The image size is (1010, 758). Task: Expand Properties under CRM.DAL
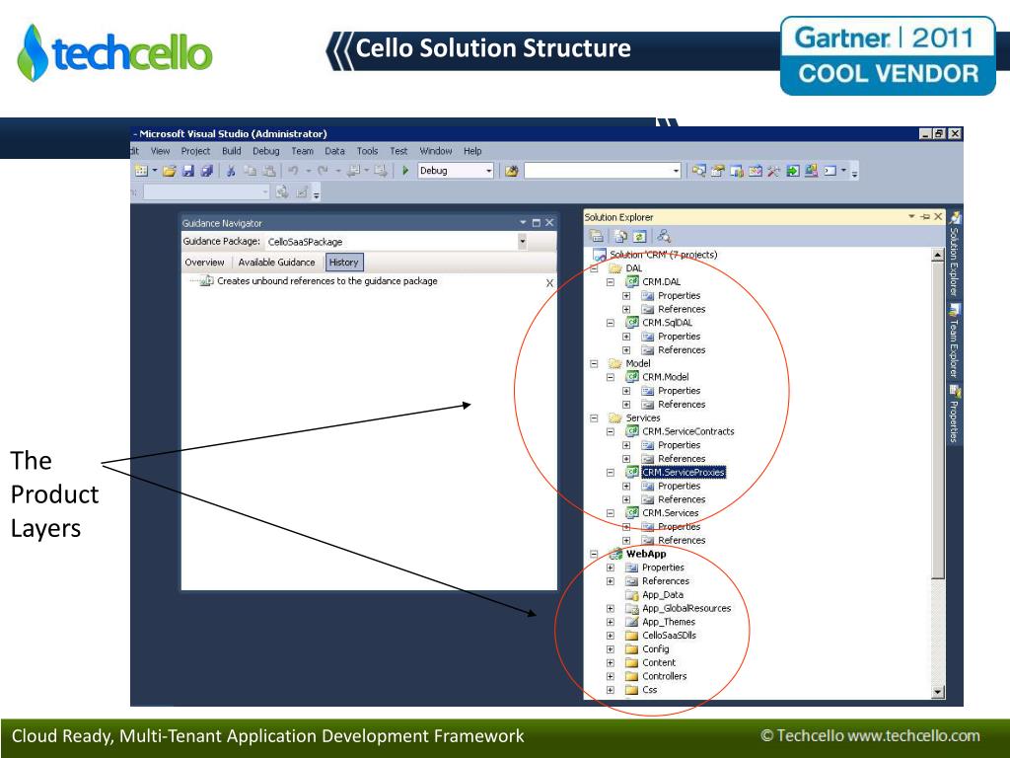626,296
